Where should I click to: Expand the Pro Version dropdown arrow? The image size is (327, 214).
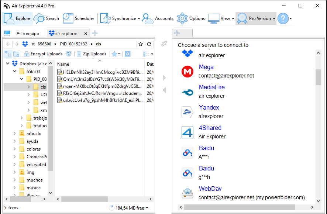(274, 18)
